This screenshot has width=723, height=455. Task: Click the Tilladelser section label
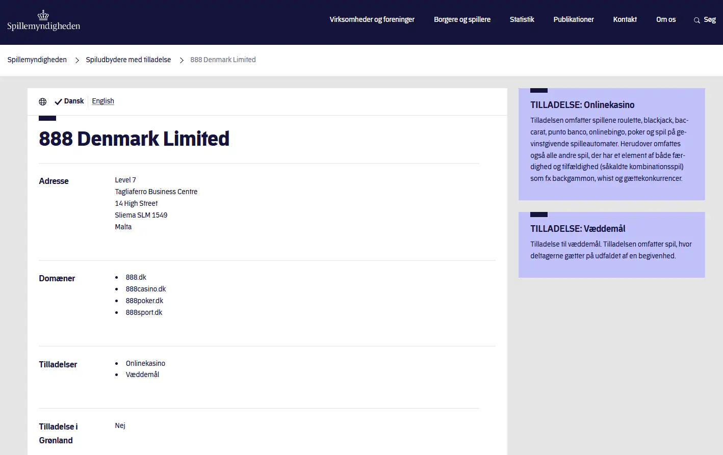(x=58, y=364)
